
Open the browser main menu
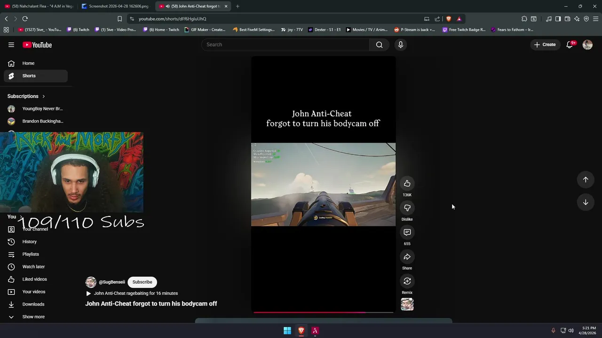tap(595, 19)
